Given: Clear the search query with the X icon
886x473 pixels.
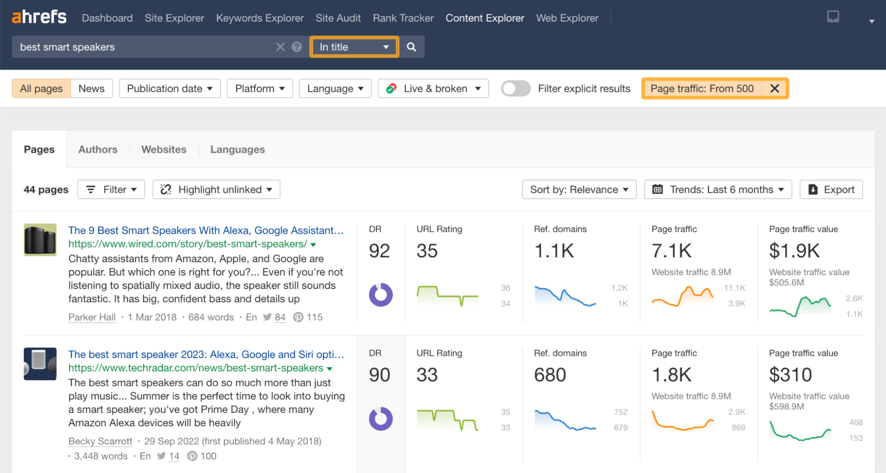Looking at the screenshot, I should click(280, 46).
